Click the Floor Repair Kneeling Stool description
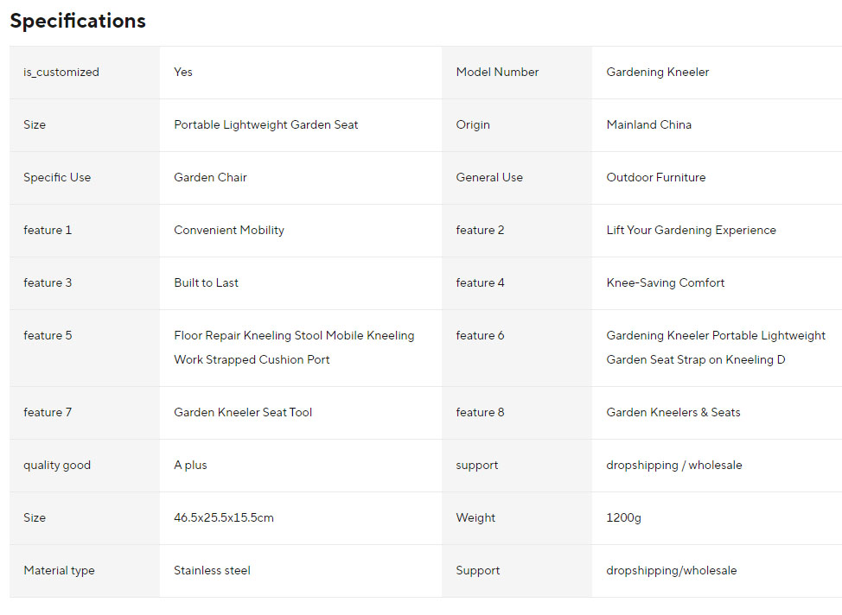Viewport: 842px width, 615px height. coord(294,347)
